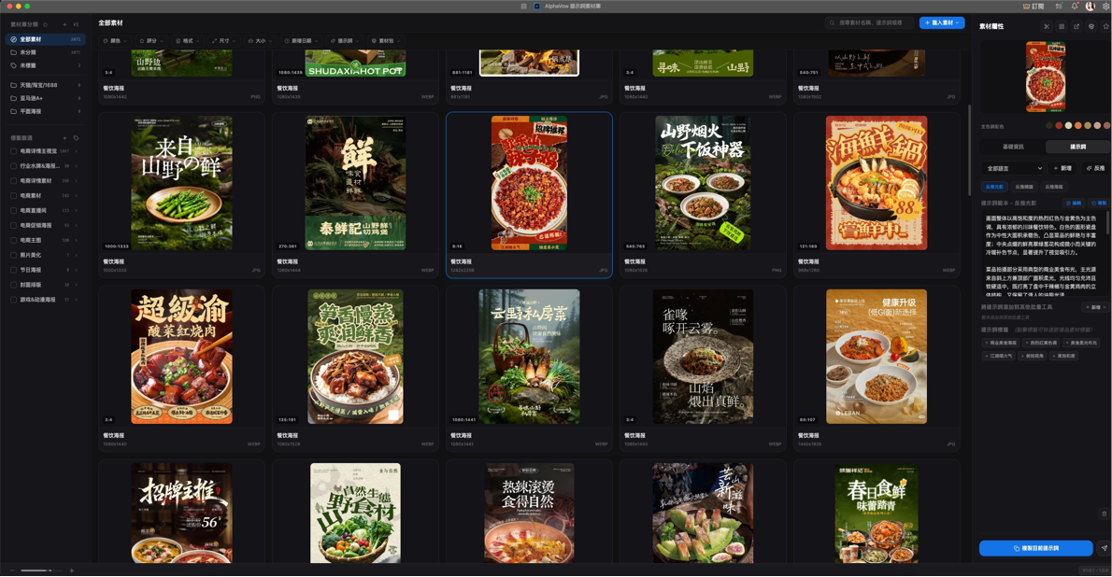
Task: Switch to the 基礎資訊 tab
Action: click(1013, 147)
